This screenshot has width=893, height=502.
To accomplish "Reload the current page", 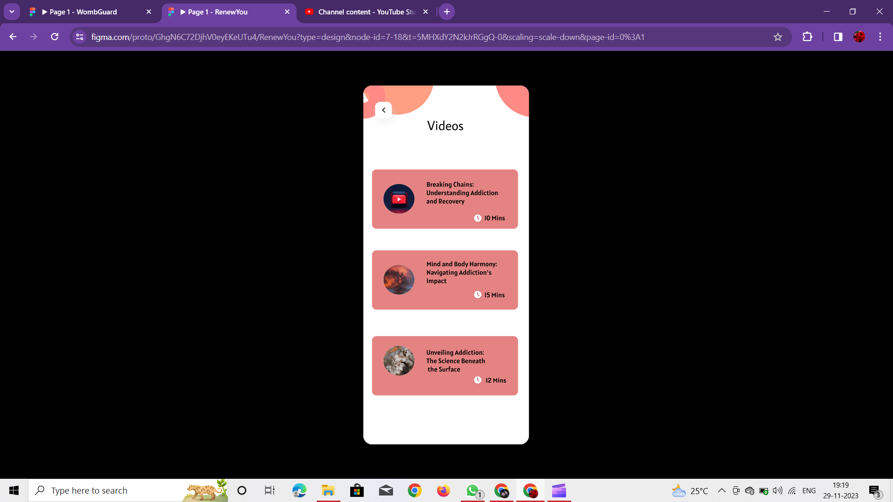I will click(54, 37).
